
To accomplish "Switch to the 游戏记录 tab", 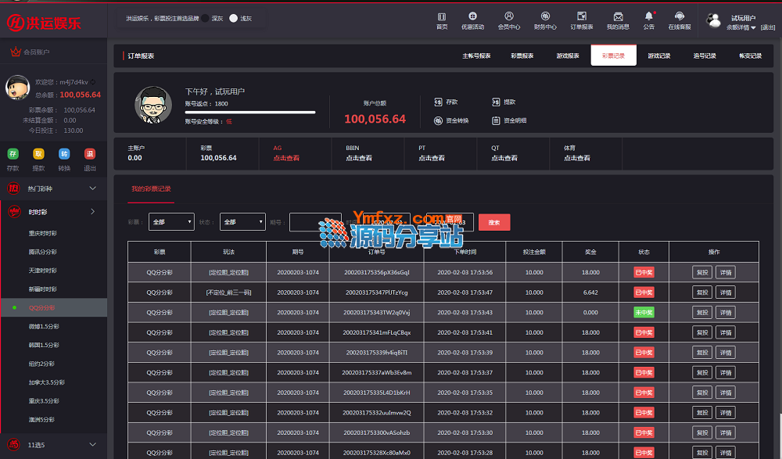I will 659,56.
